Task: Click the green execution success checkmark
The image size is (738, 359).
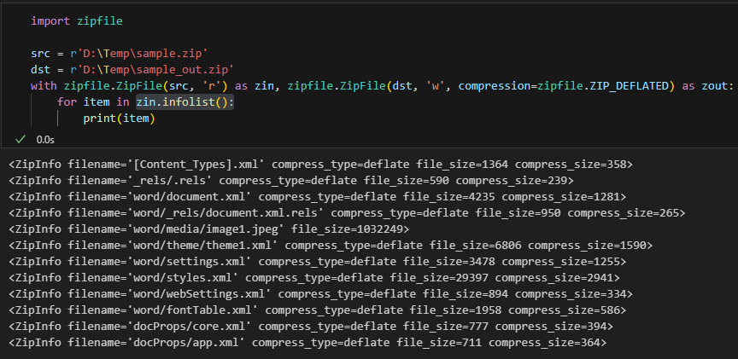Action: (x=20, y=139)
